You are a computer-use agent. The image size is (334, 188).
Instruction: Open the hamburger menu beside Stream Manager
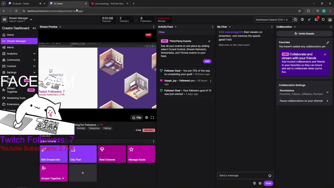pos(4,20)
